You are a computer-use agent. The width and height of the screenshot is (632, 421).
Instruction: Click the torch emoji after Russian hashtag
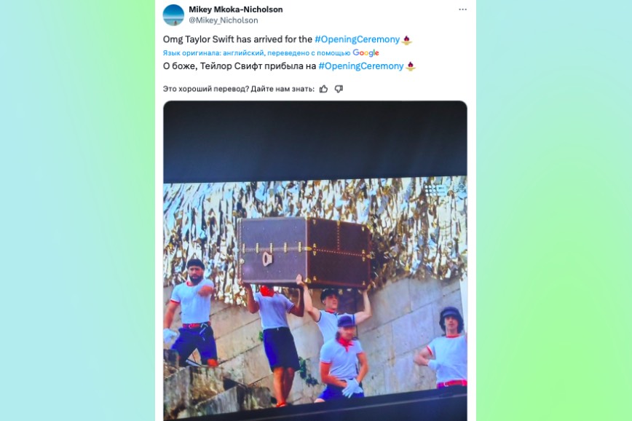pos(411,66)
